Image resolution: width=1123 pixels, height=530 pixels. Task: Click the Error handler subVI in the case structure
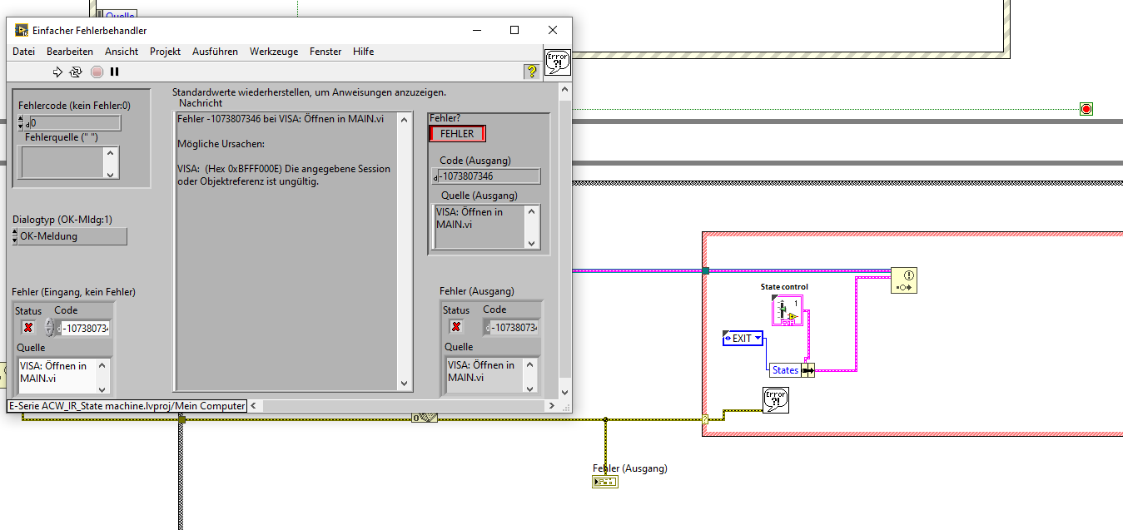click(x=776, y=400)
